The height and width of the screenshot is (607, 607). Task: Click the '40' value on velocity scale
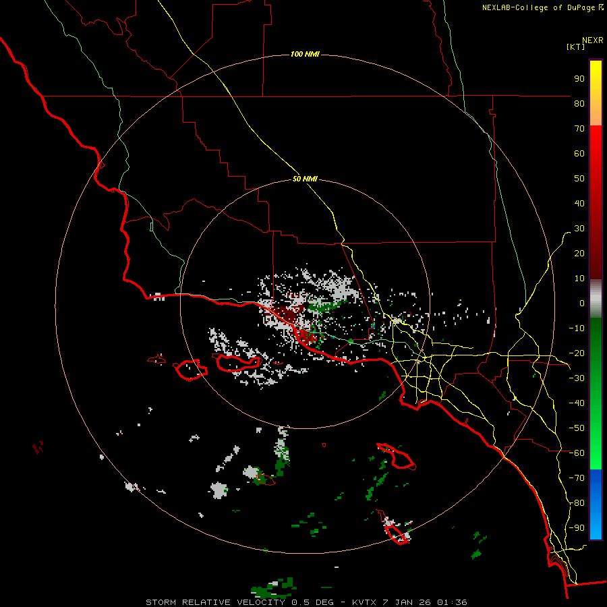pos(579,203)
